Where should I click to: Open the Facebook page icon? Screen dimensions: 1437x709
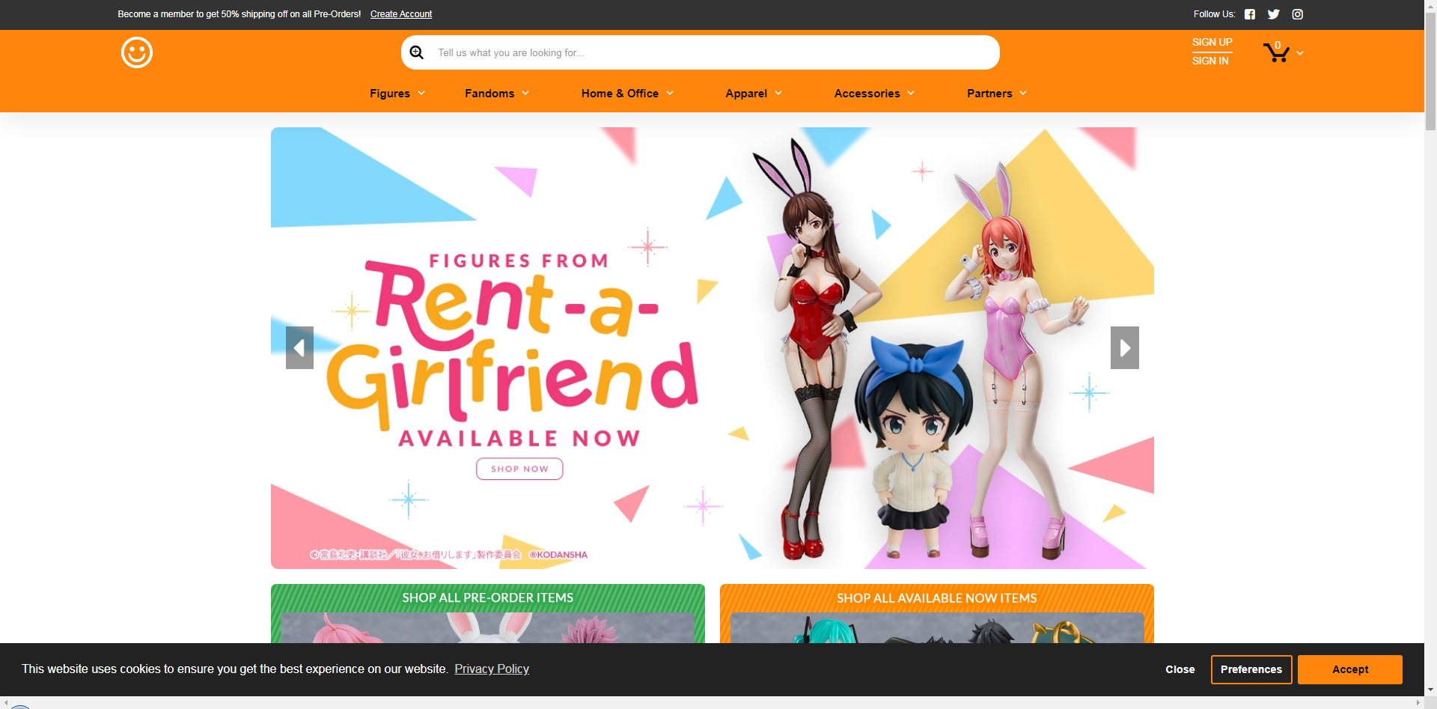click(x=1250, y=14)
